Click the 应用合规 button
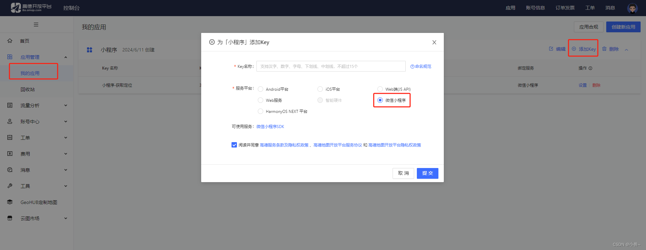646x250 pixels. click(x=589, y=27)
